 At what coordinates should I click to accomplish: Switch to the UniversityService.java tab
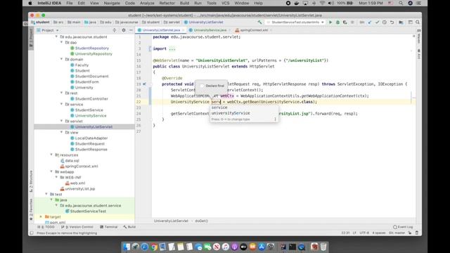tap(210, 30)
